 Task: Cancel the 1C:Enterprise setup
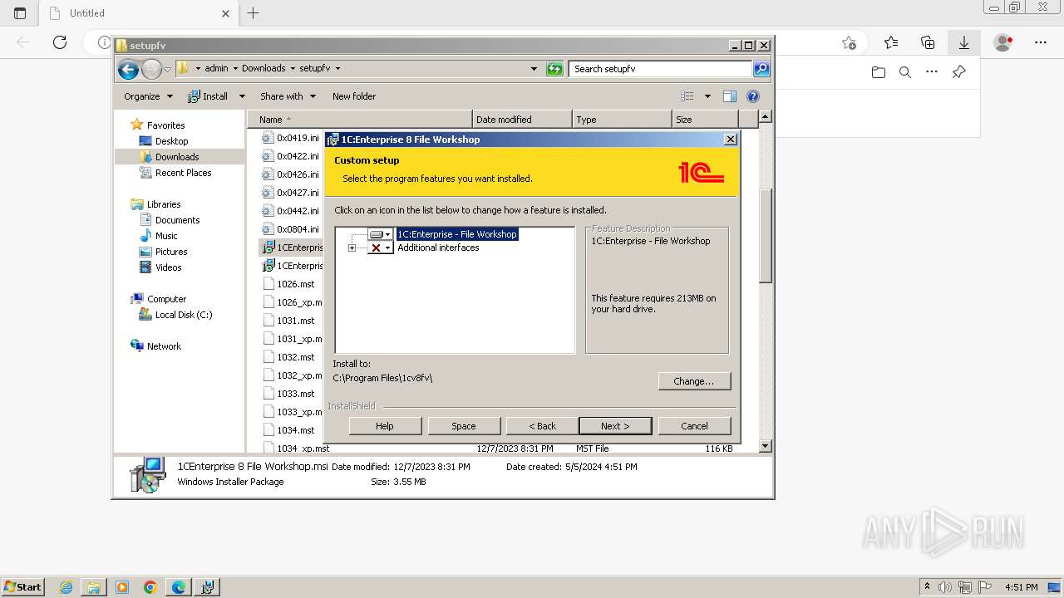[x=694, y=426]
